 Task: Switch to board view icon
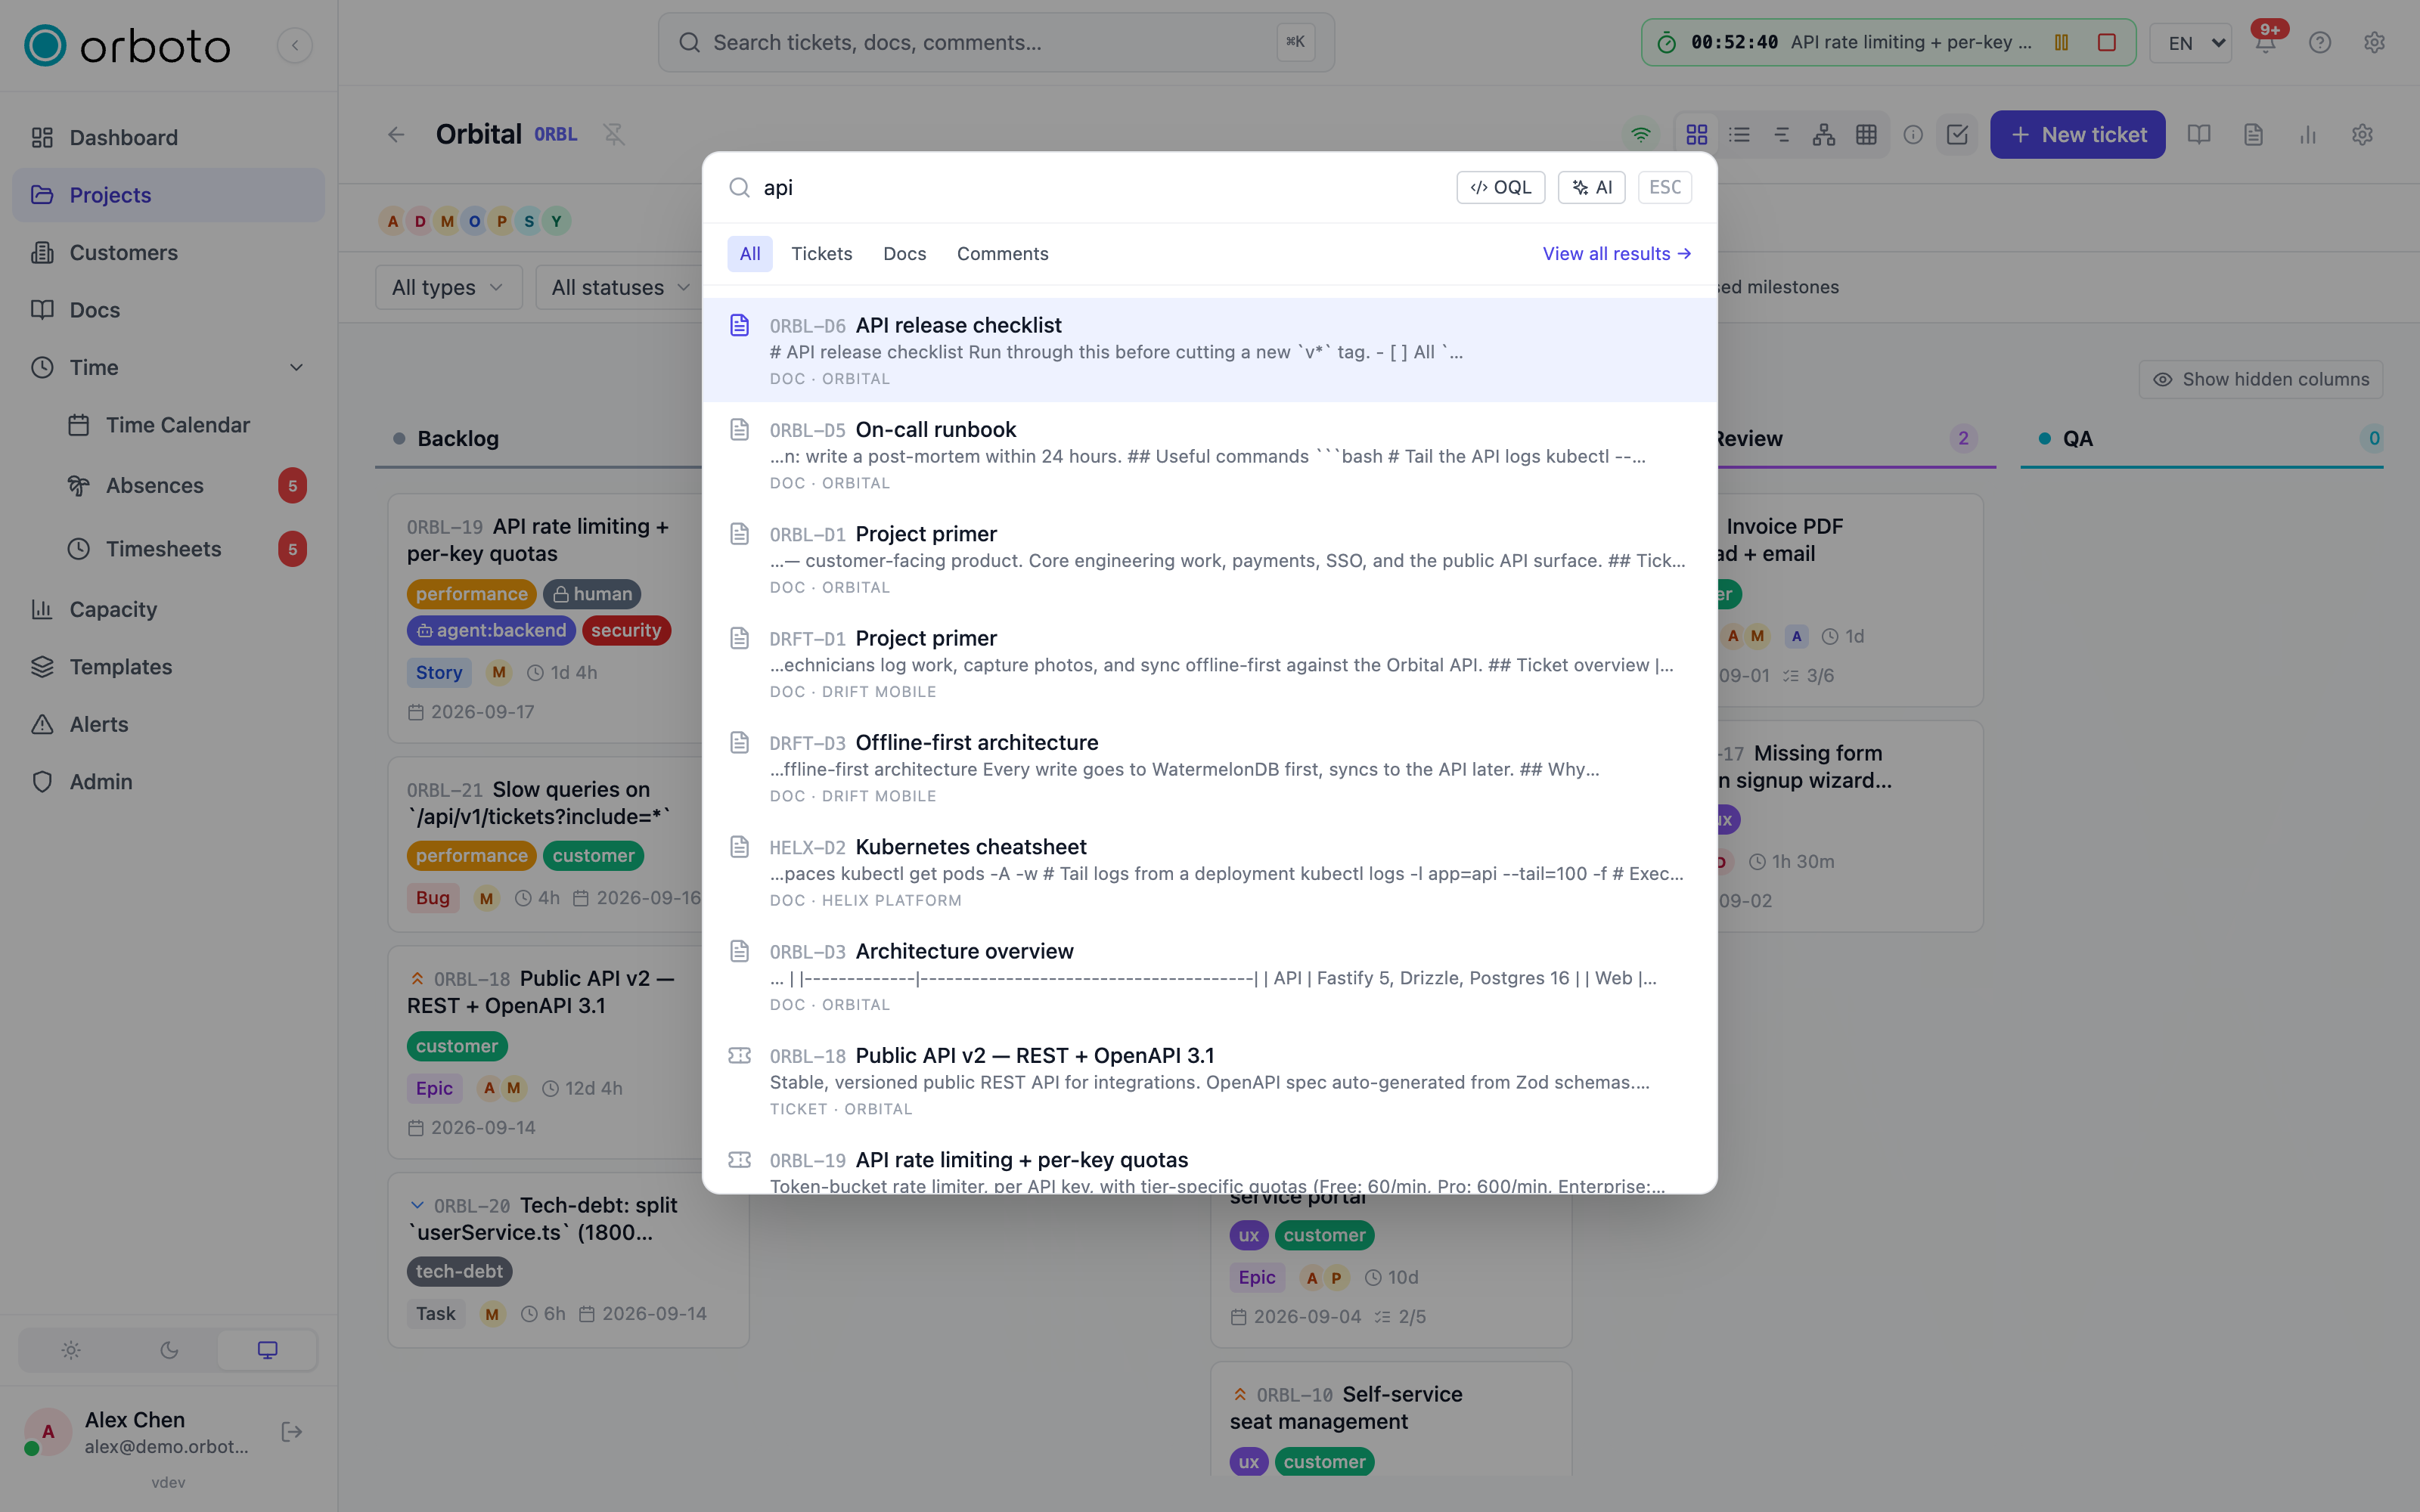coord(1697,134)
